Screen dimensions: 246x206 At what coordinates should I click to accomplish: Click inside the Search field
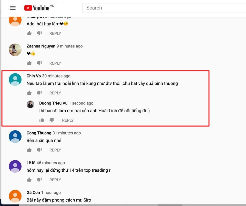(128, 8)
